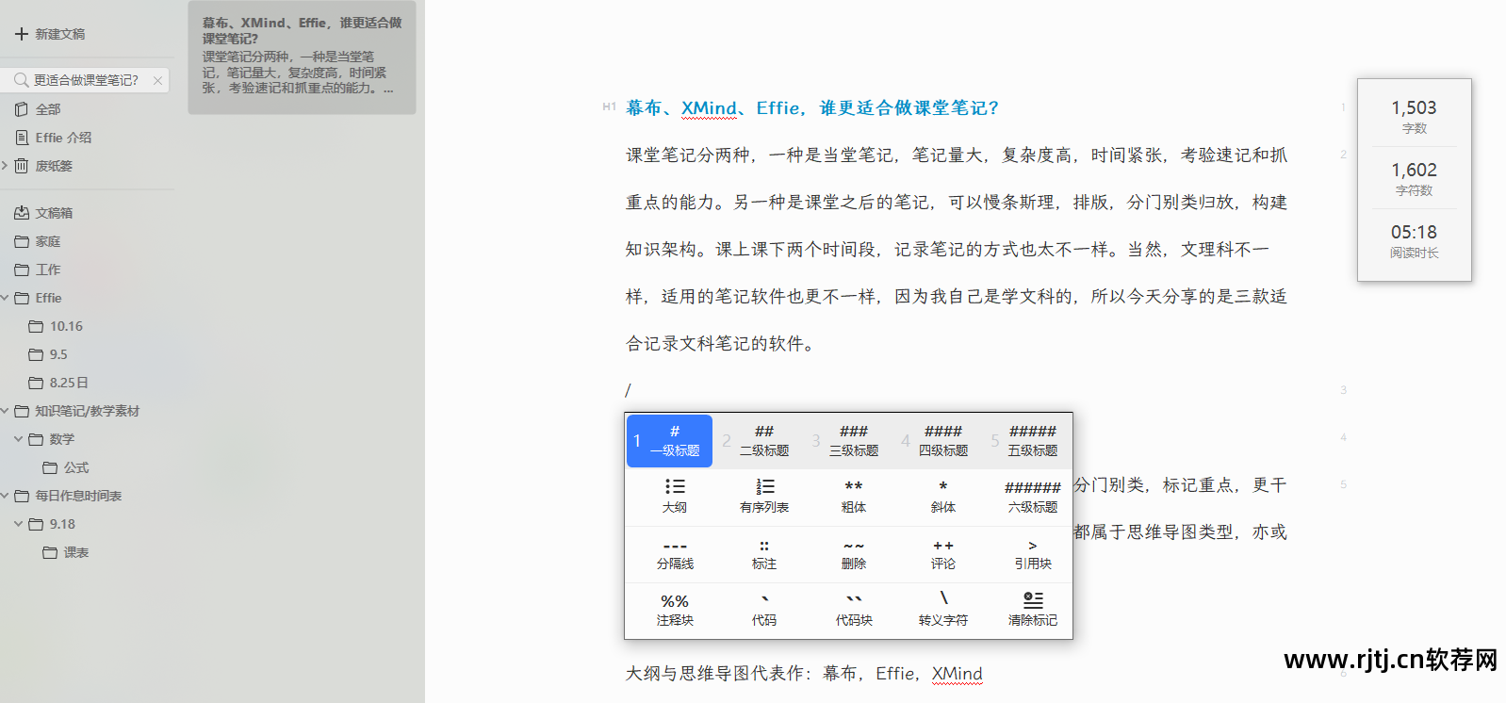
Task: Choose ### 三级标题 in the slash menu
Action: [853, 441]
